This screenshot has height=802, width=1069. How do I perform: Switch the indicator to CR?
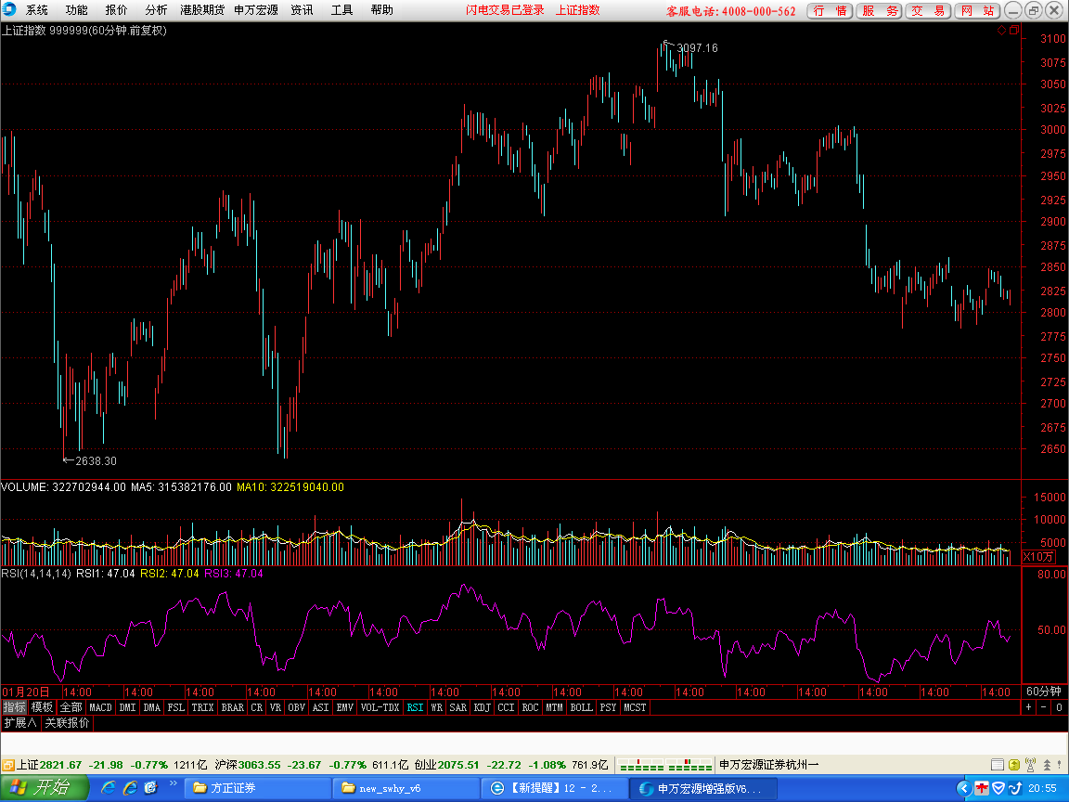257,707
